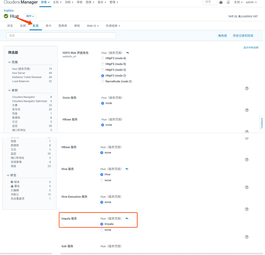
Task: Open the 诊断 dropdown menu
Action: [70, 2]
